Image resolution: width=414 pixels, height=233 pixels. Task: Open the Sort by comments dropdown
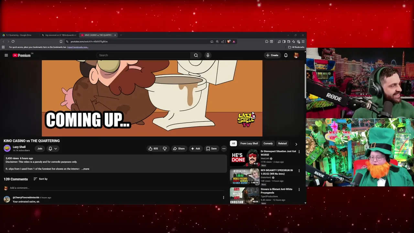[40, 179]
